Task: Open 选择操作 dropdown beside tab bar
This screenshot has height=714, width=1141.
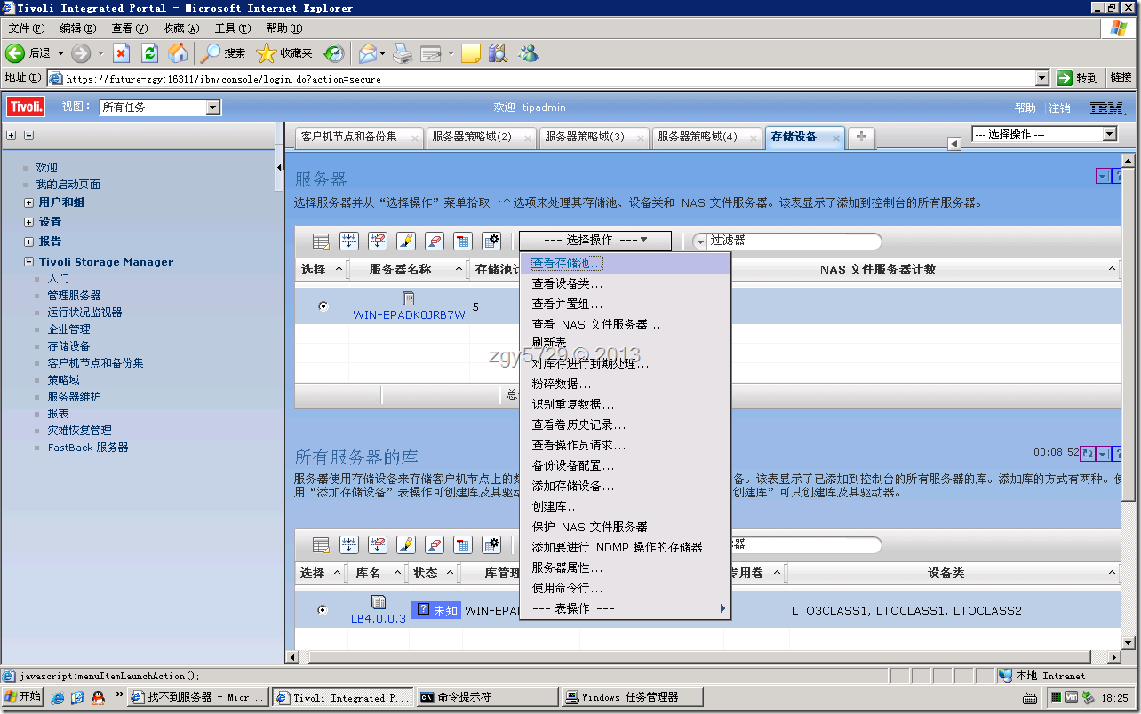Action: tap(1044, 134)
